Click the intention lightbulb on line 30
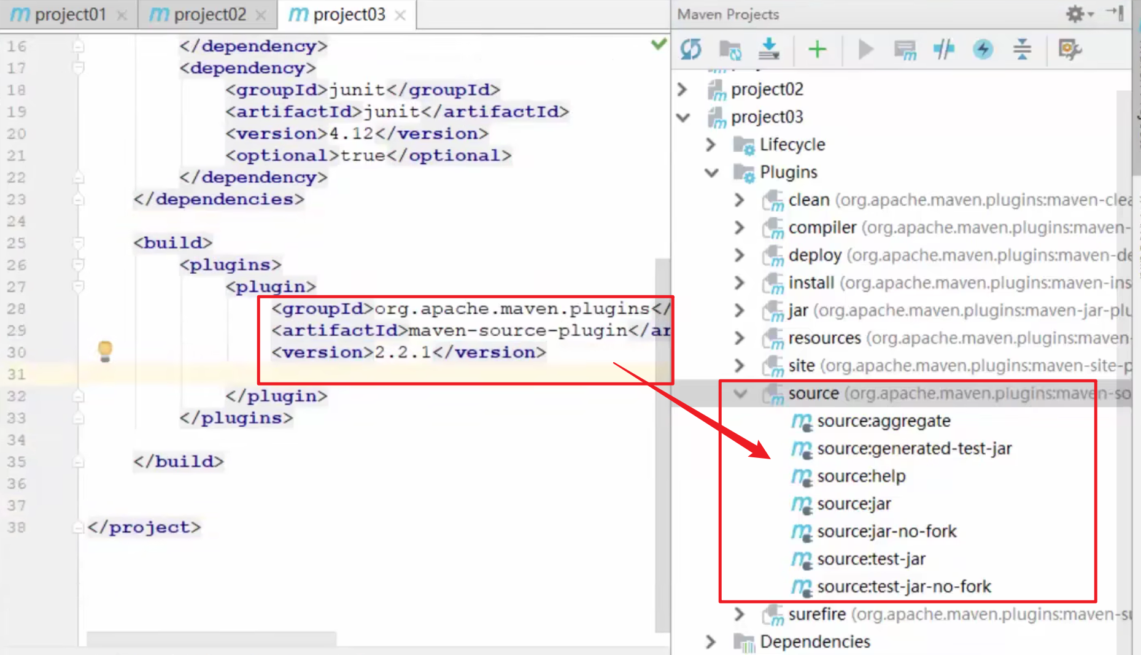Screen dimensions: 1141x655 (105, 351)
